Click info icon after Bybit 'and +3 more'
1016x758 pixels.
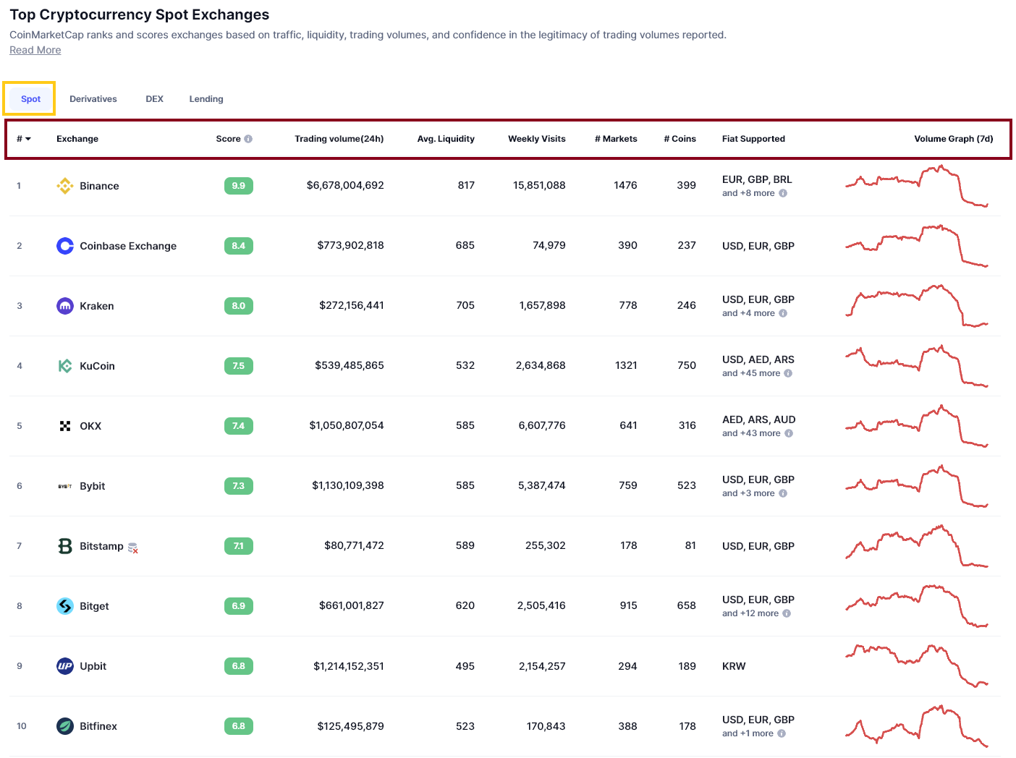(x=783, y=493)
